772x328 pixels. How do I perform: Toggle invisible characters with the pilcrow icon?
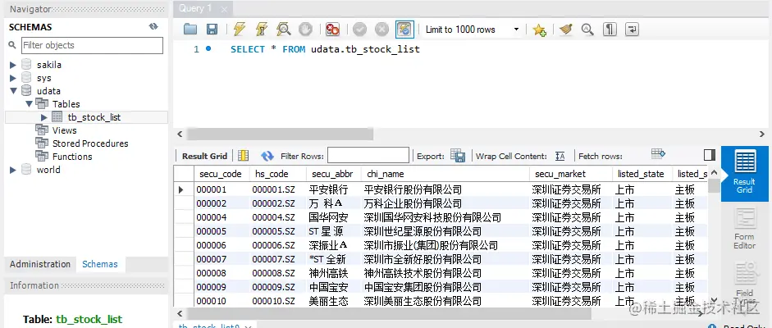(610, 30)
